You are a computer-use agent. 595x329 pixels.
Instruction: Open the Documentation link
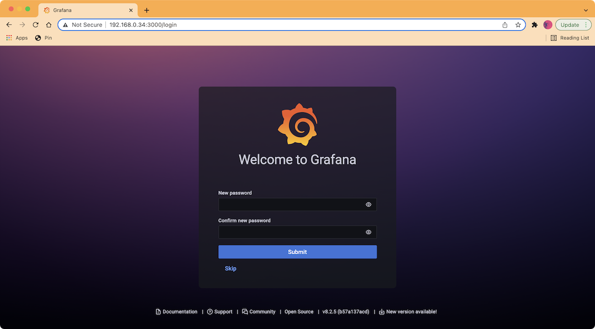(x=176, y=312)
